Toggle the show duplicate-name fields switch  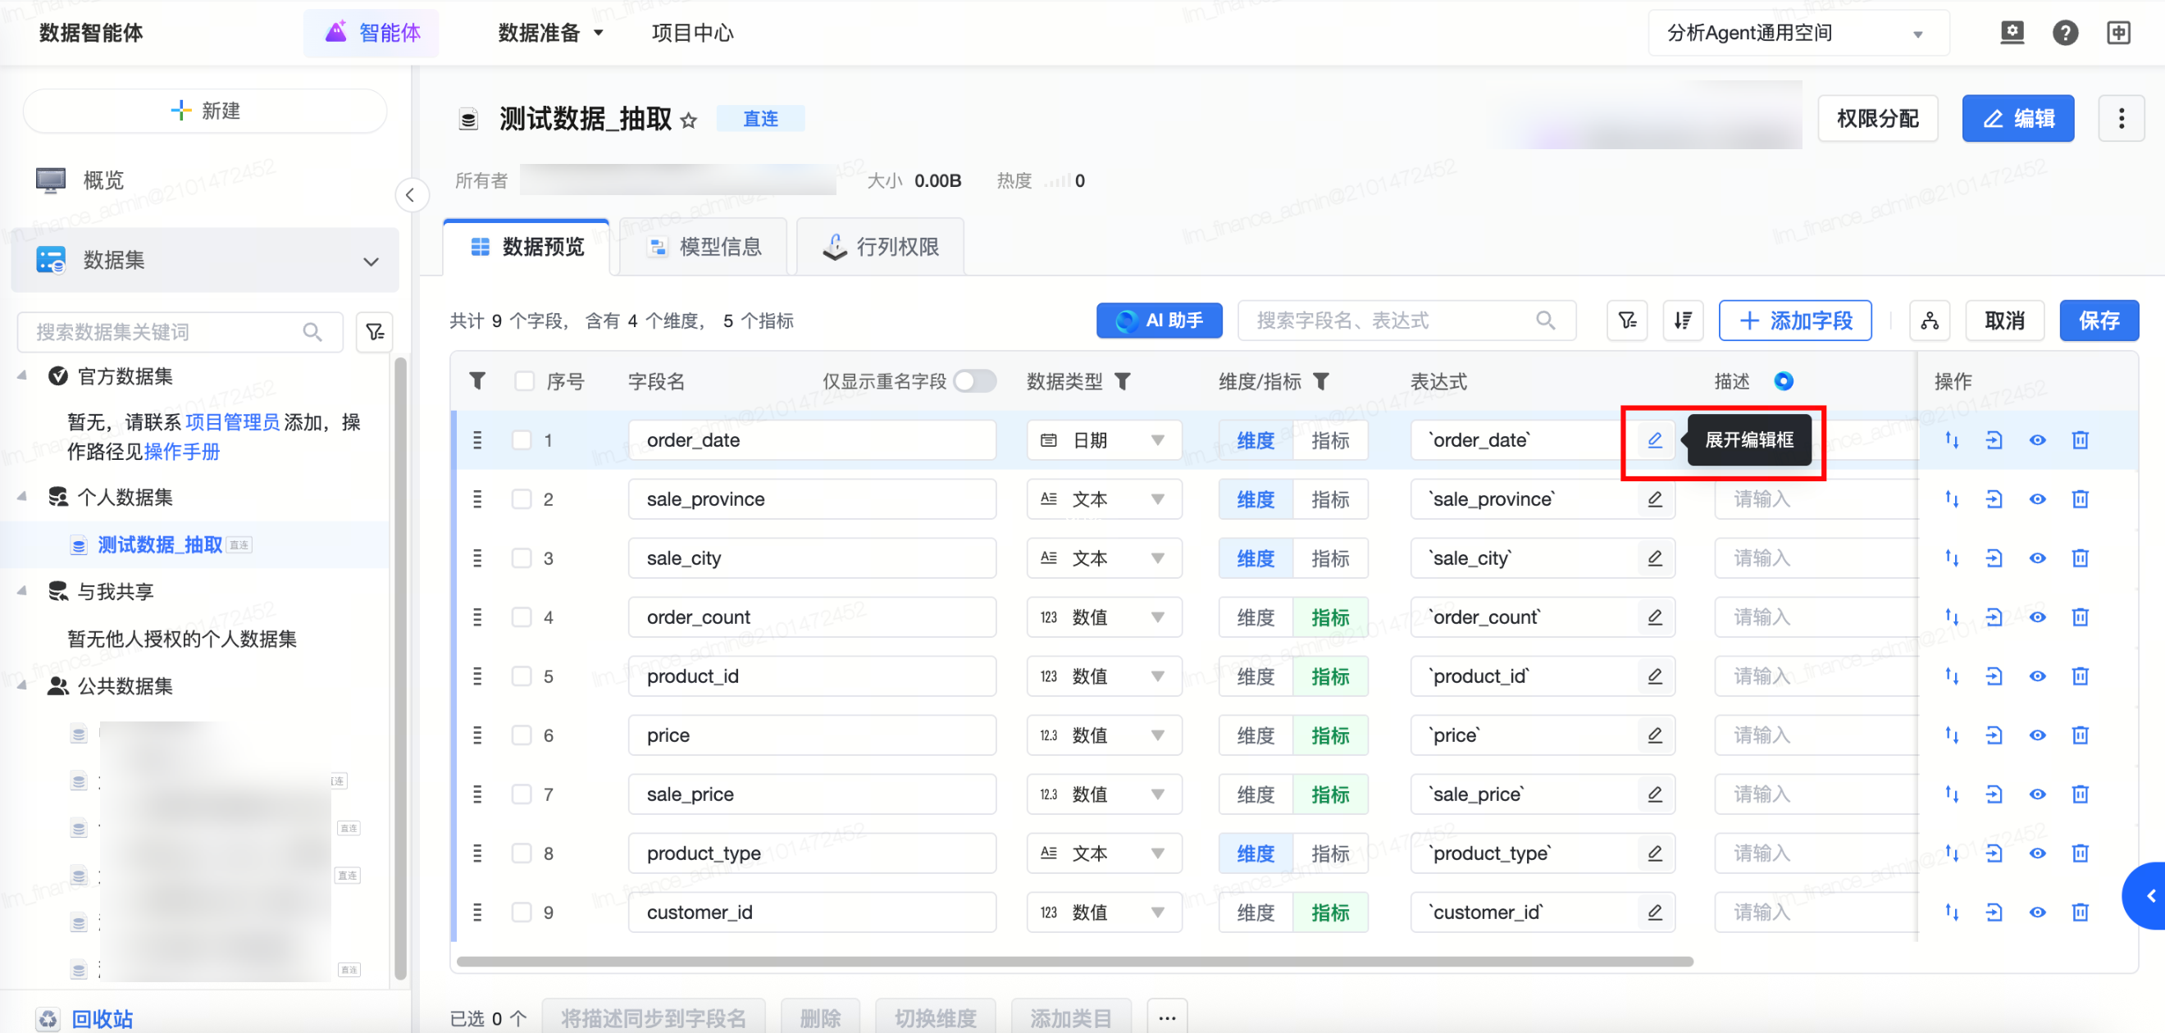pyautogui.click(x=974, y=381)
